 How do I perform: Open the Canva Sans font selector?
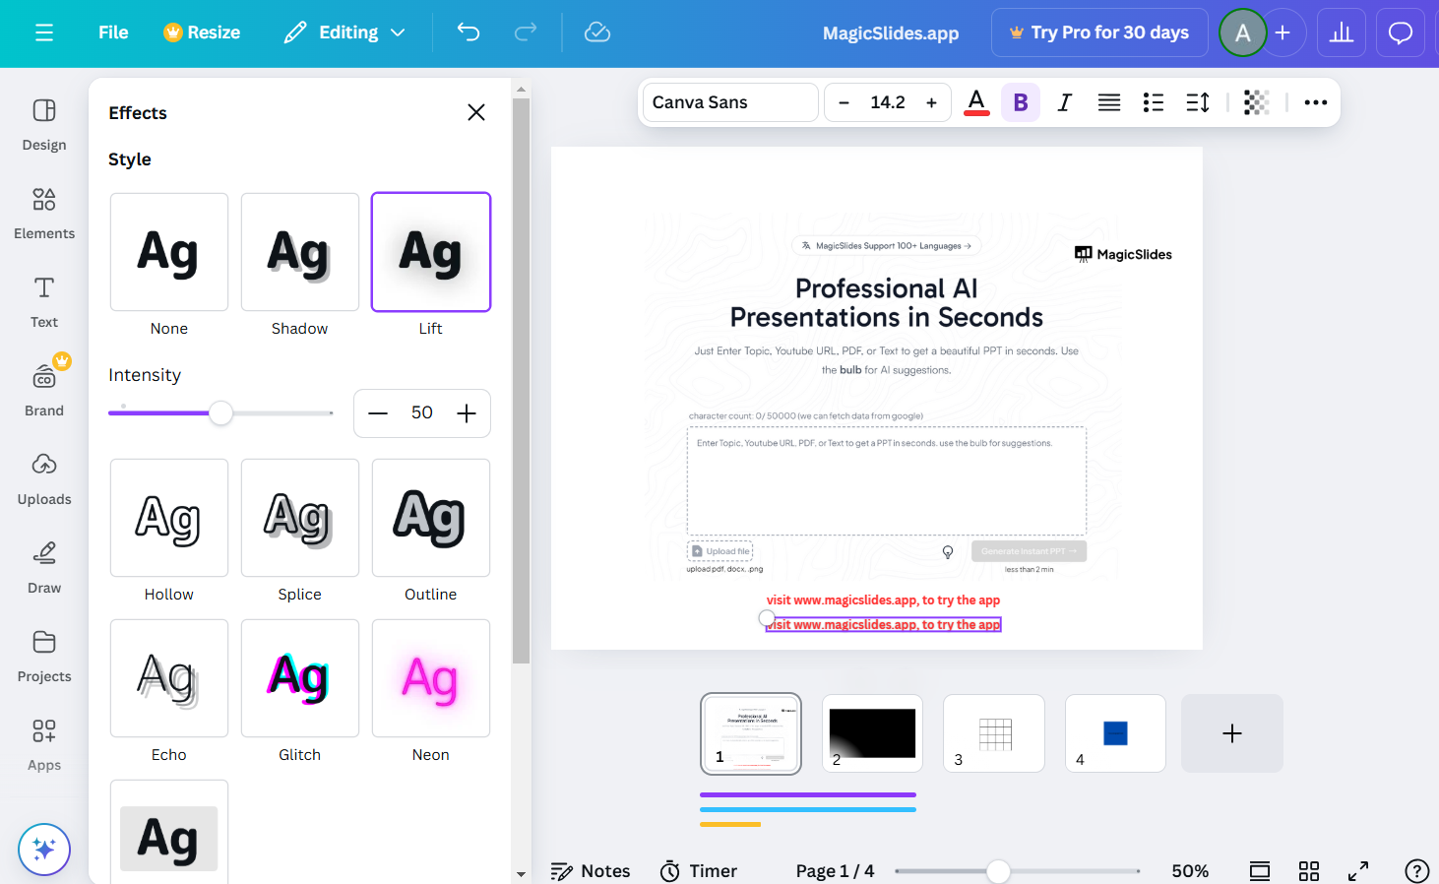(730, 102)
